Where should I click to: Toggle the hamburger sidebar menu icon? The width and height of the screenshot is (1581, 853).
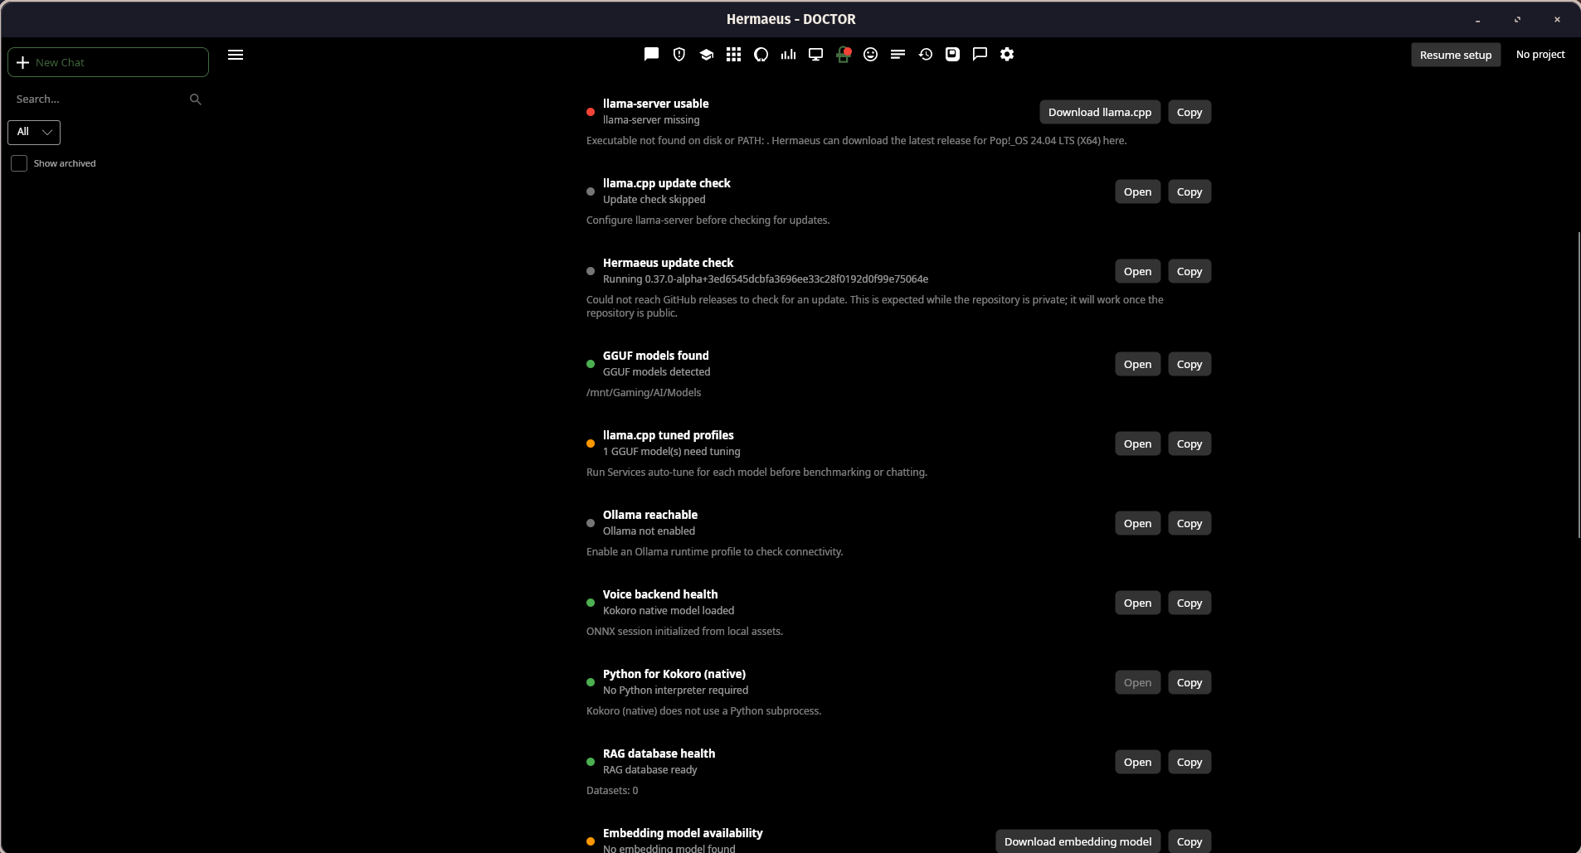pos(236,55)
